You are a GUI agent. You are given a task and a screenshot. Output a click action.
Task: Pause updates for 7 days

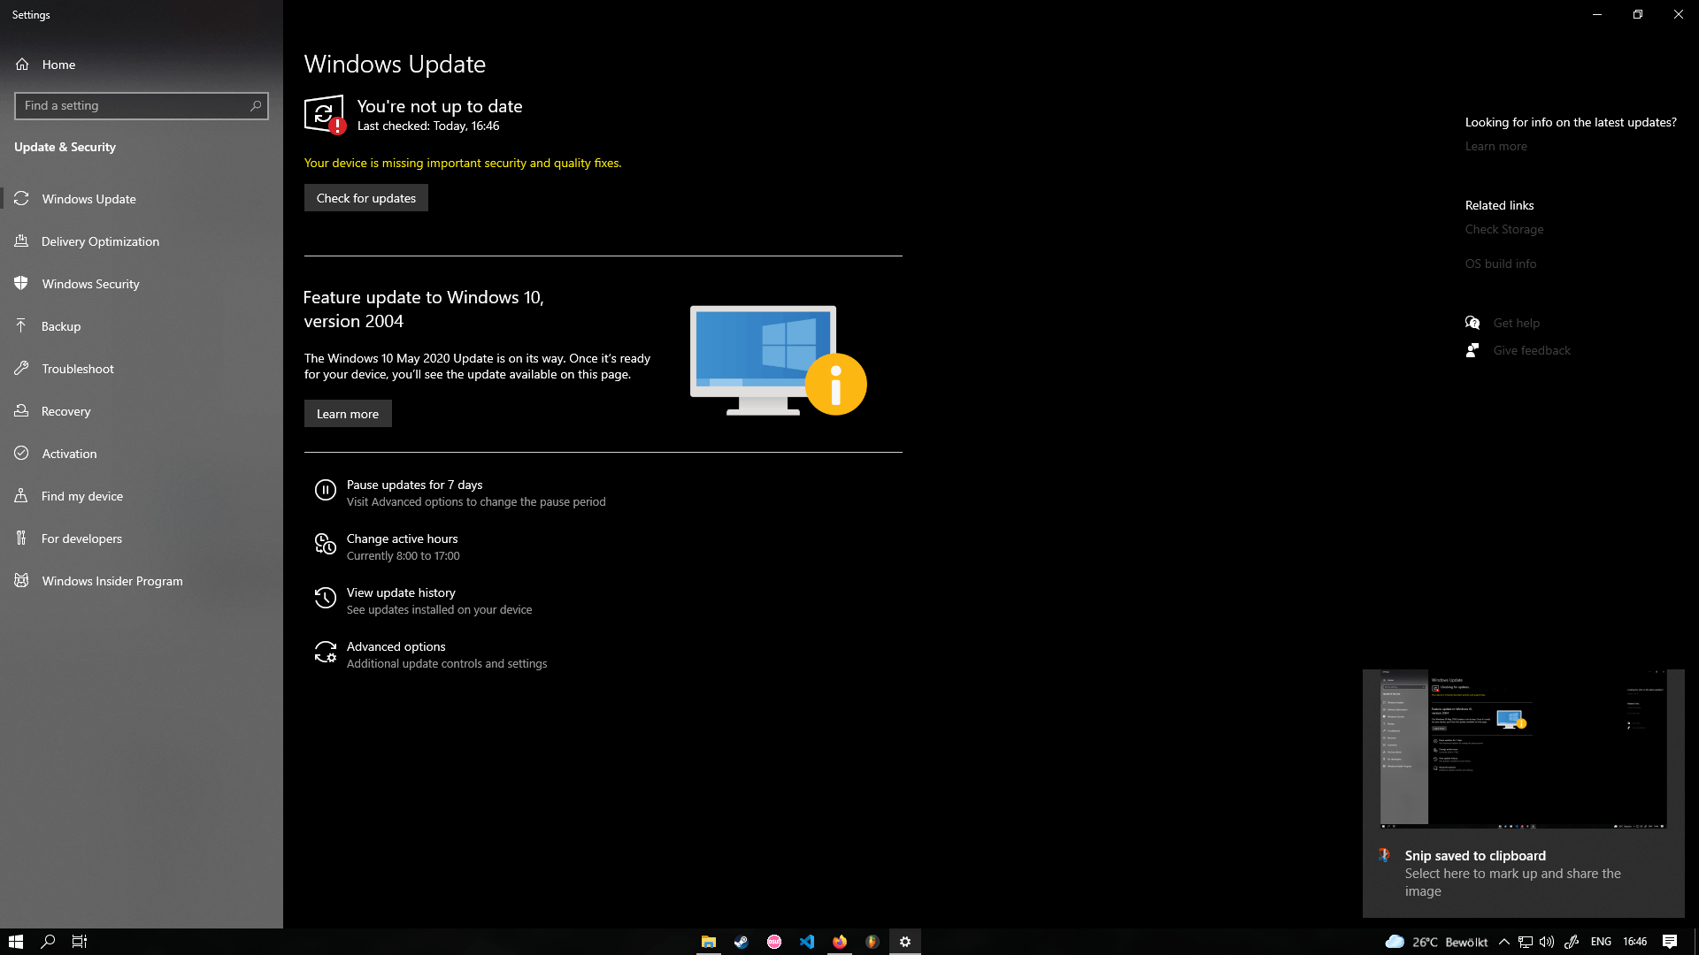point(413,485)
